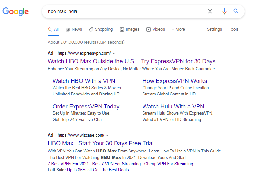The image size is (258, 173).
Task: Start voice search with the microphone icon
Action: pyautogui.click(x=224, y=11)
